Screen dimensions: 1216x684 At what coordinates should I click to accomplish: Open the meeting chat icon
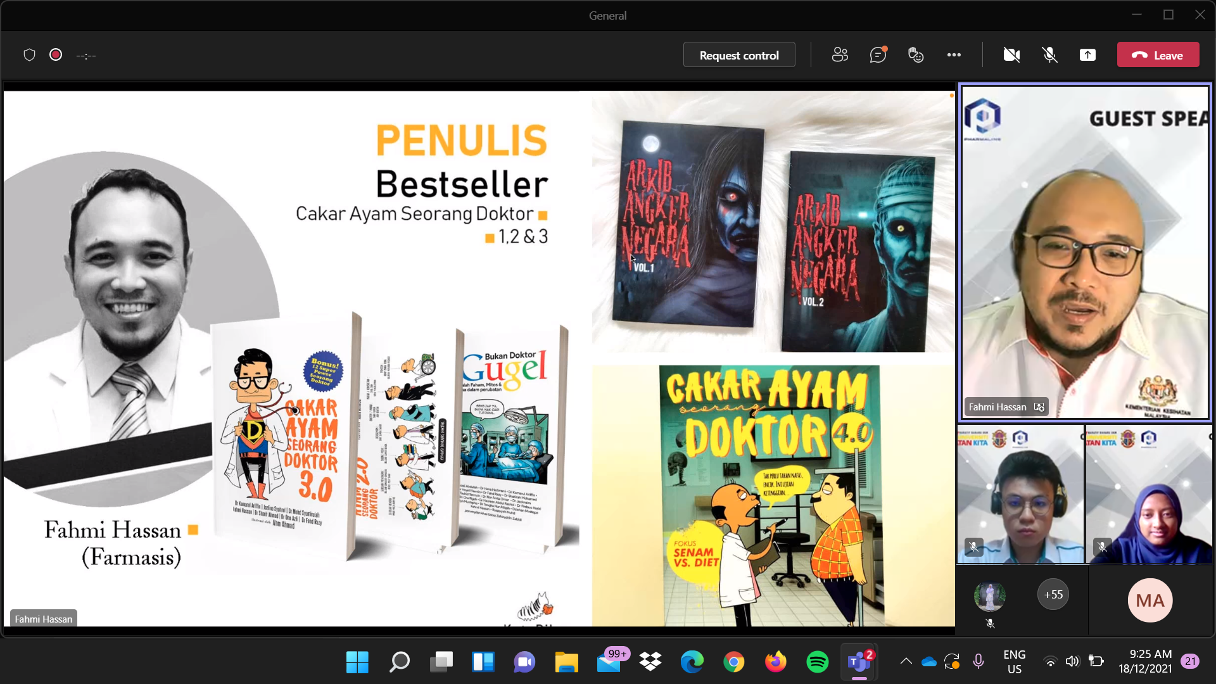tap(878, 55)
